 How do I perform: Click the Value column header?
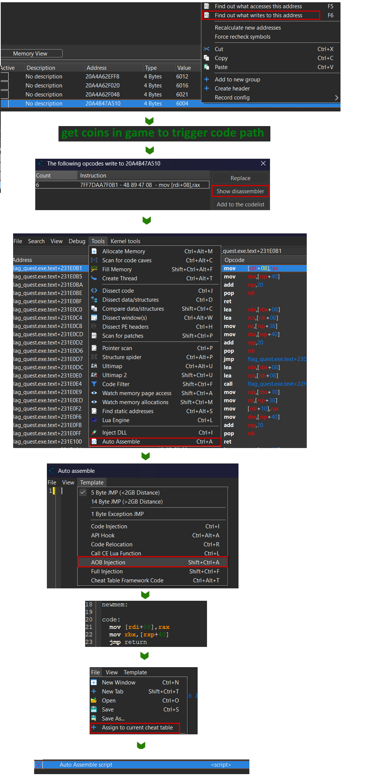[188, 68]
